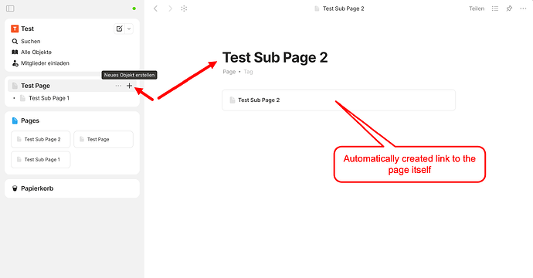Screen dimensions: 533x278
Task: Click the Teilen share button
Action: [477, 8]
